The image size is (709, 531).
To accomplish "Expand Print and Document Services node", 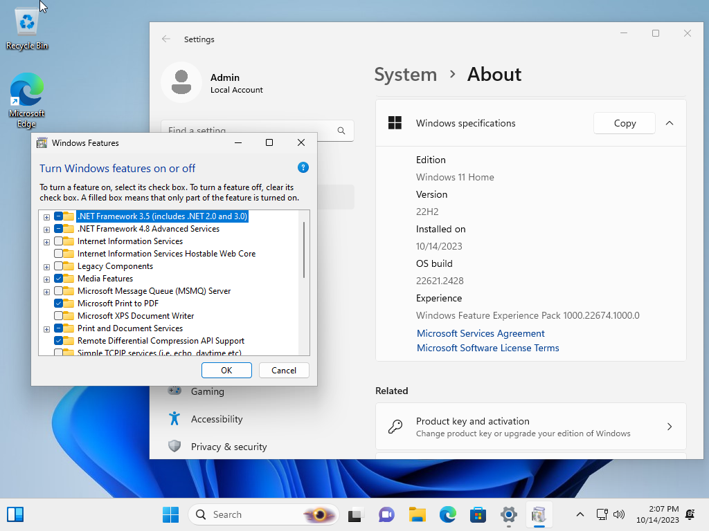I will [x=46, y=328].
